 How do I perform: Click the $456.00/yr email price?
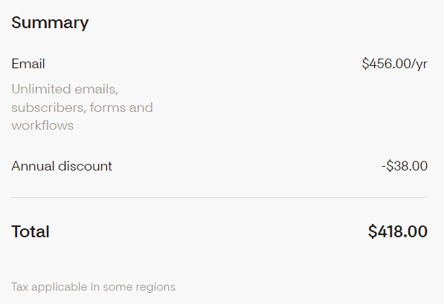tap(395, 64)
